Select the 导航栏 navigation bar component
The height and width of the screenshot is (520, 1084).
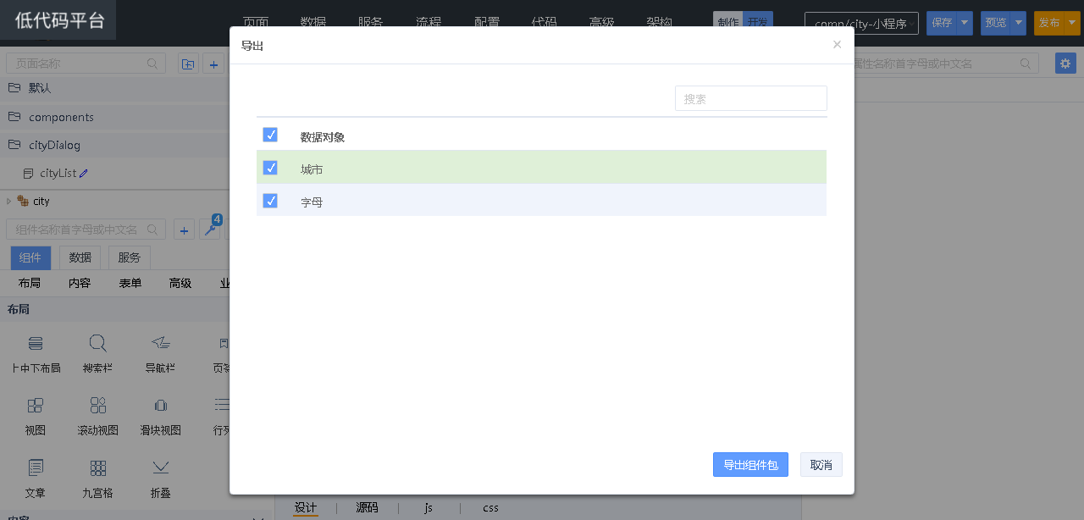pos(161,344)
